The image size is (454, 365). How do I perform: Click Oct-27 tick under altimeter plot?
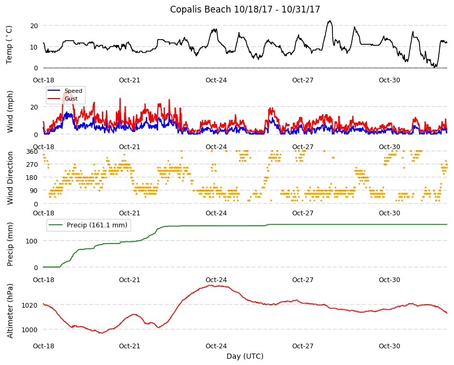pos(303,346)
